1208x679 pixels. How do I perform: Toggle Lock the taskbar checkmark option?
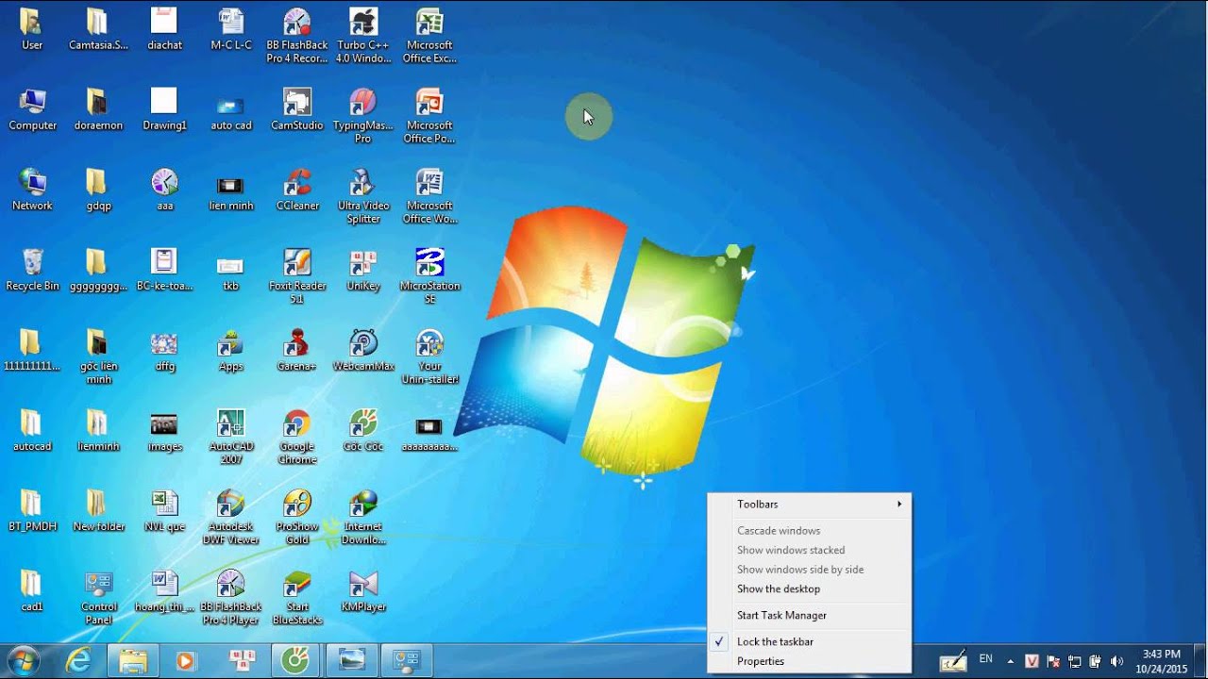pyautogui.click(x=810, y=641)
